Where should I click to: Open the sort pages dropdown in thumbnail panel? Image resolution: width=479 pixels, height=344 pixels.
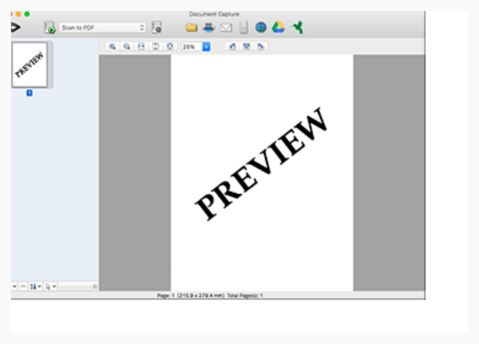pos(36,286)
